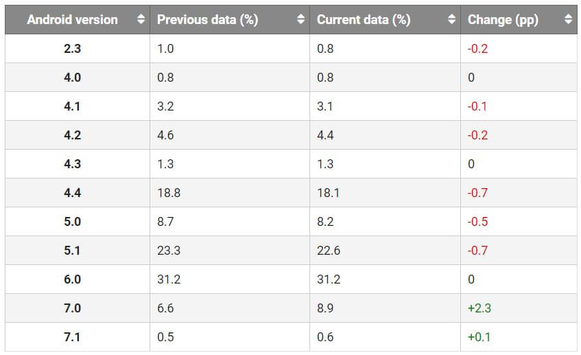Sort table by Android version header text

(72, 20)
